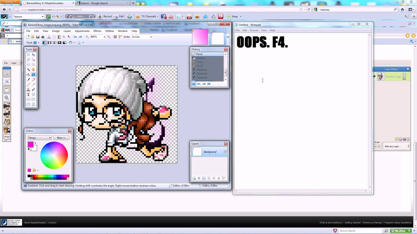Click the About MapleSimulator link
Screen dimensions: 417x234
(x=35, y=223)
